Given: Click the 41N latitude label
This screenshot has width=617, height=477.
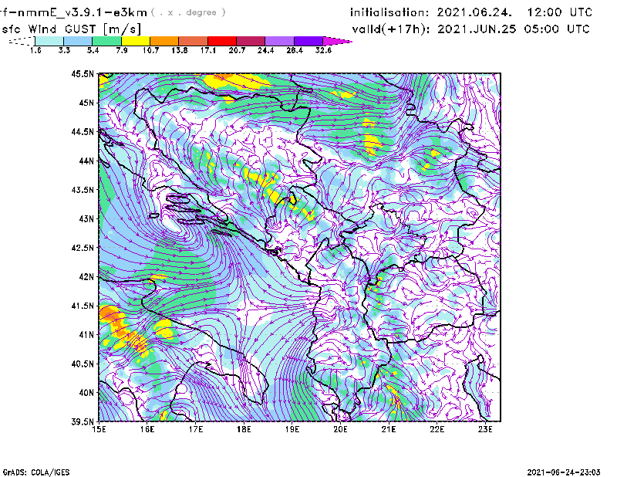Looking at the screenshot, I should coord(86,335).
